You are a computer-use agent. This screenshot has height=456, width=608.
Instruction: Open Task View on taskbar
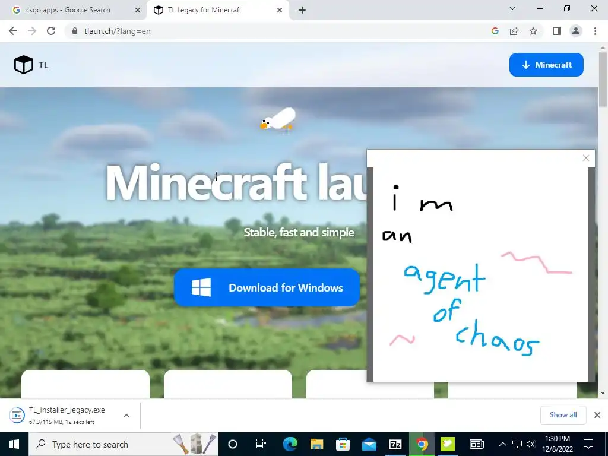[261, 444]
